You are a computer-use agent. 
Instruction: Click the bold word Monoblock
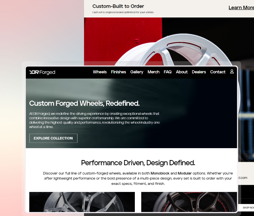coord(160,173)
